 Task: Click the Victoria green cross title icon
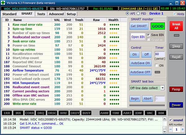pyautogui.click(x=3, y=2)
